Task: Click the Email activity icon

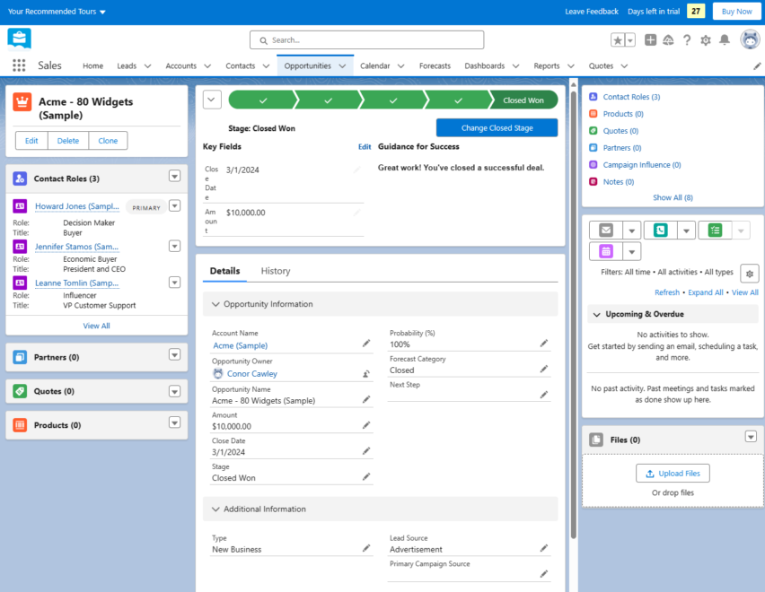Action: pos(606,230)
